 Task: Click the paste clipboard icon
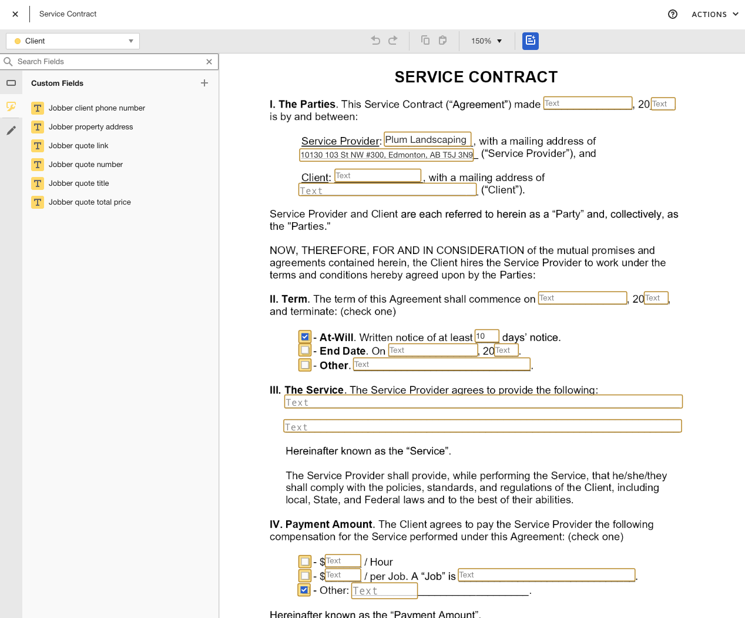(x=443, y=41)
